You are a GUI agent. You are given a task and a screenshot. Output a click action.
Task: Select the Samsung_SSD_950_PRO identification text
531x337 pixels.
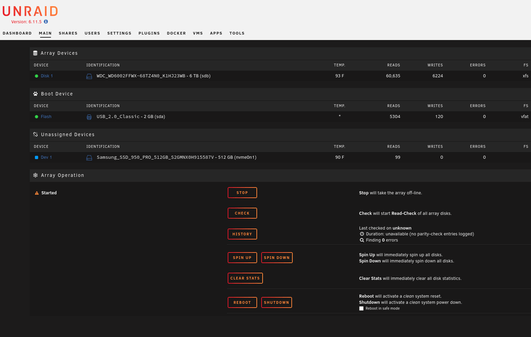[177, 158]
